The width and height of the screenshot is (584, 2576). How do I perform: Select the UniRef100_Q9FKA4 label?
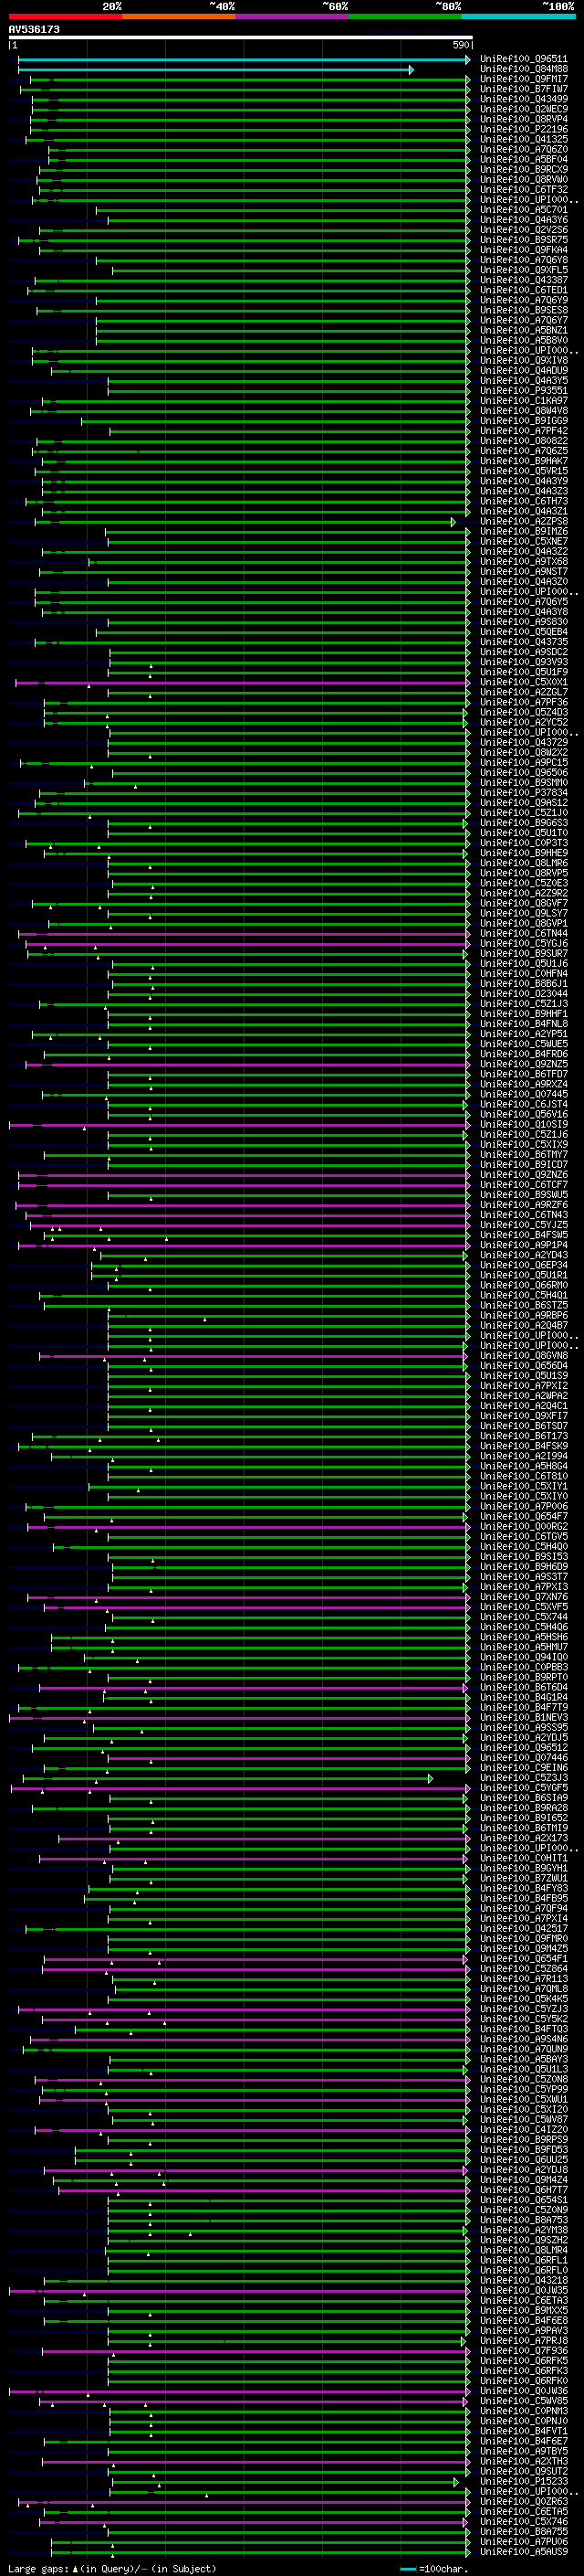tap(524, 250)
